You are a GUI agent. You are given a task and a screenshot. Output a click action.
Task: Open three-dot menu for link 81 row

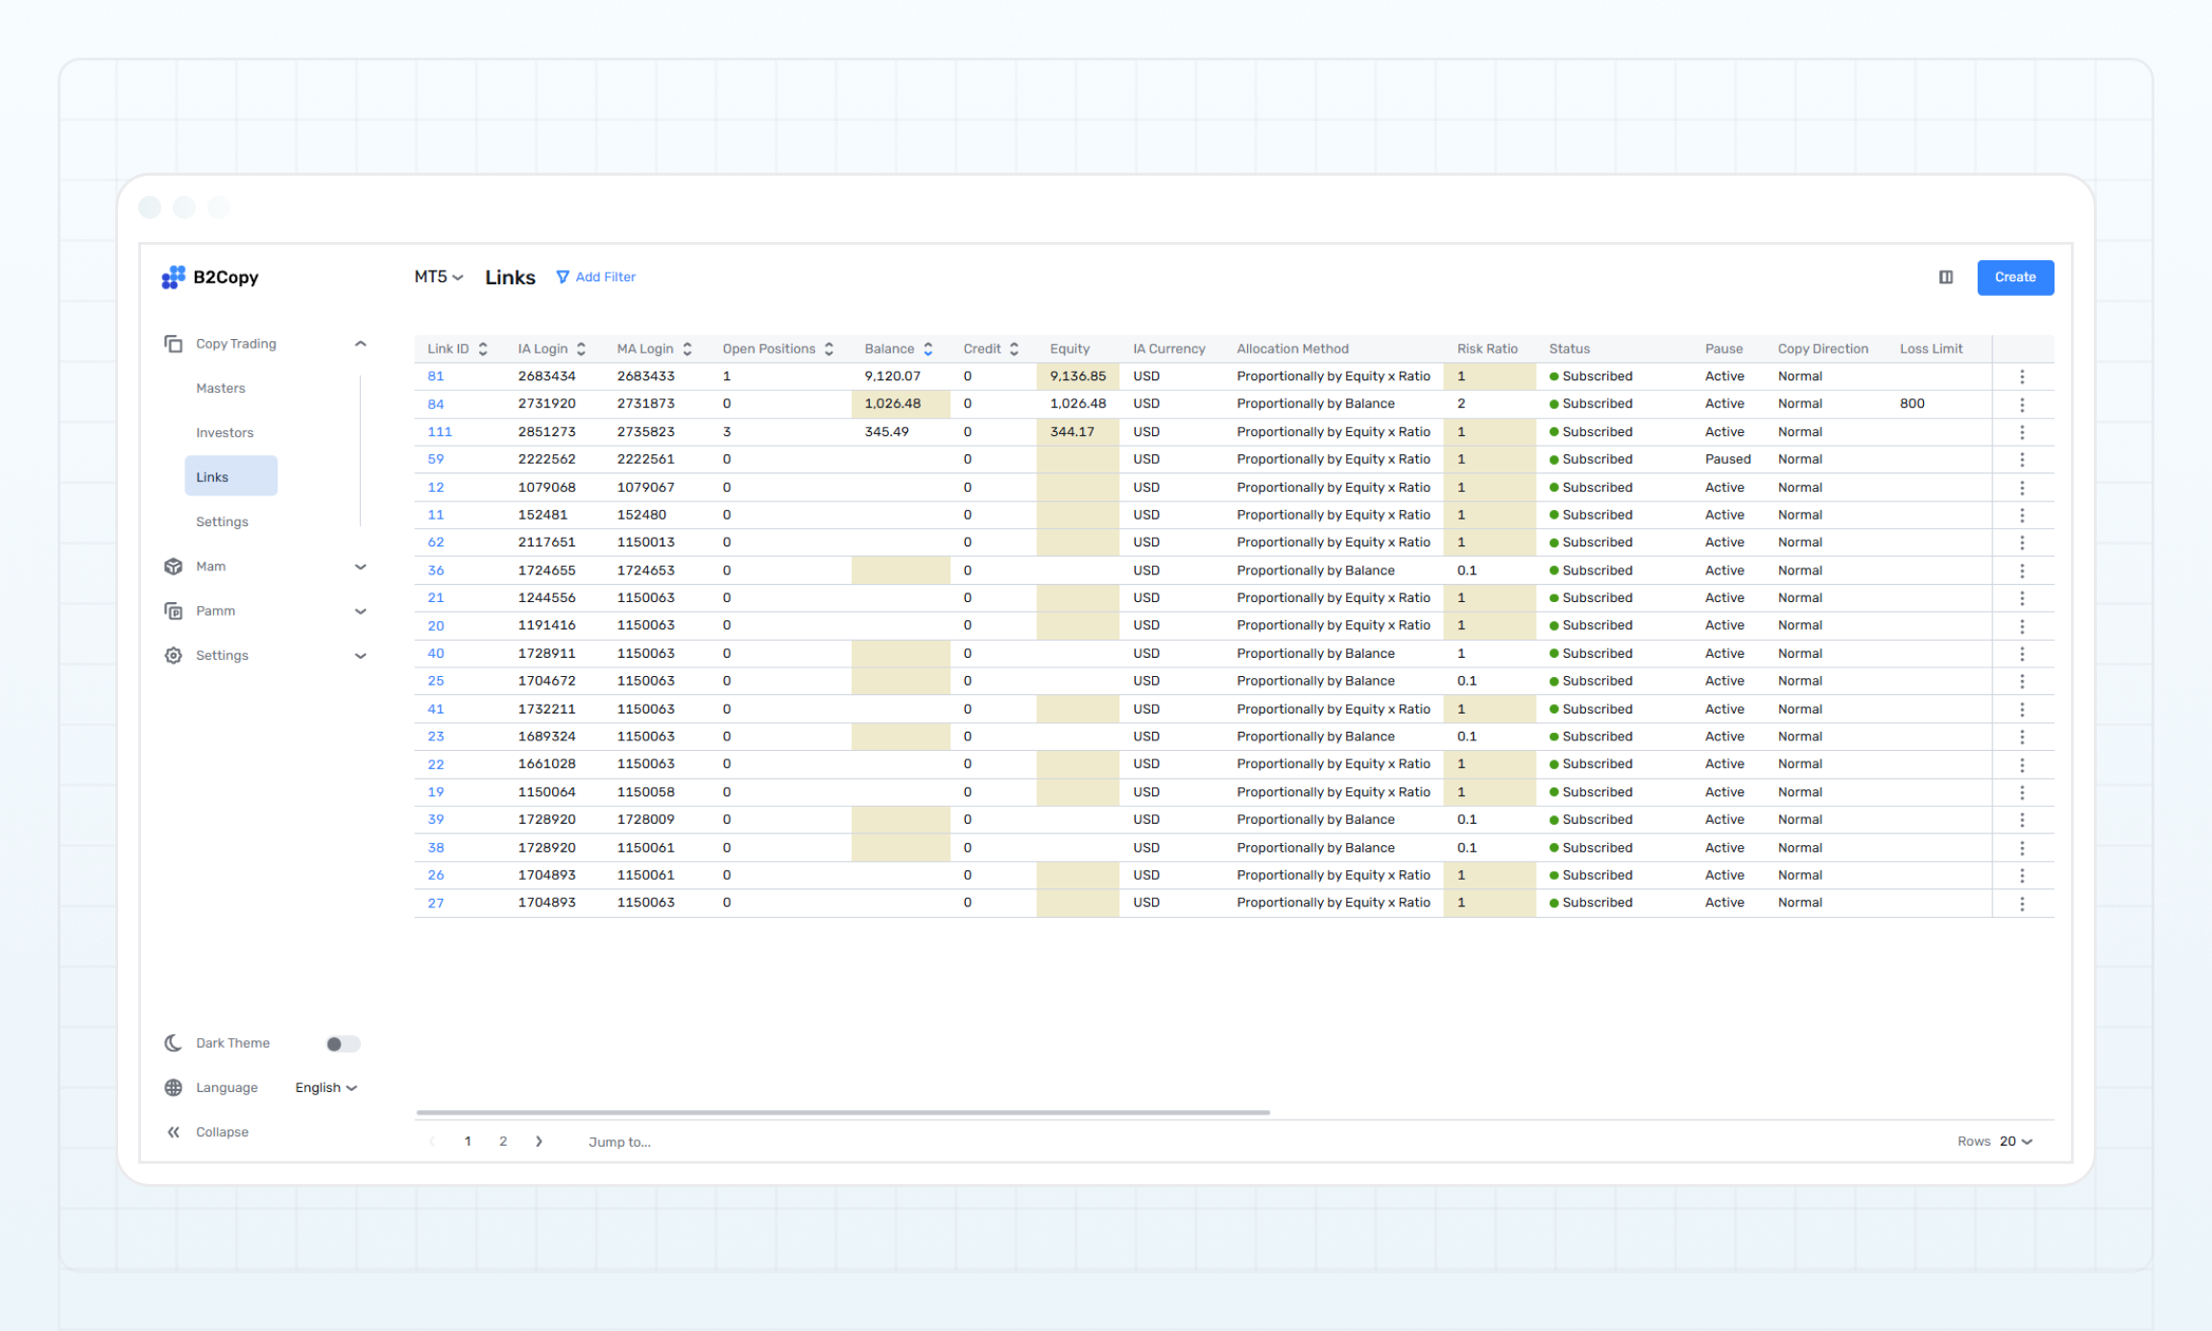(2021, 376)
